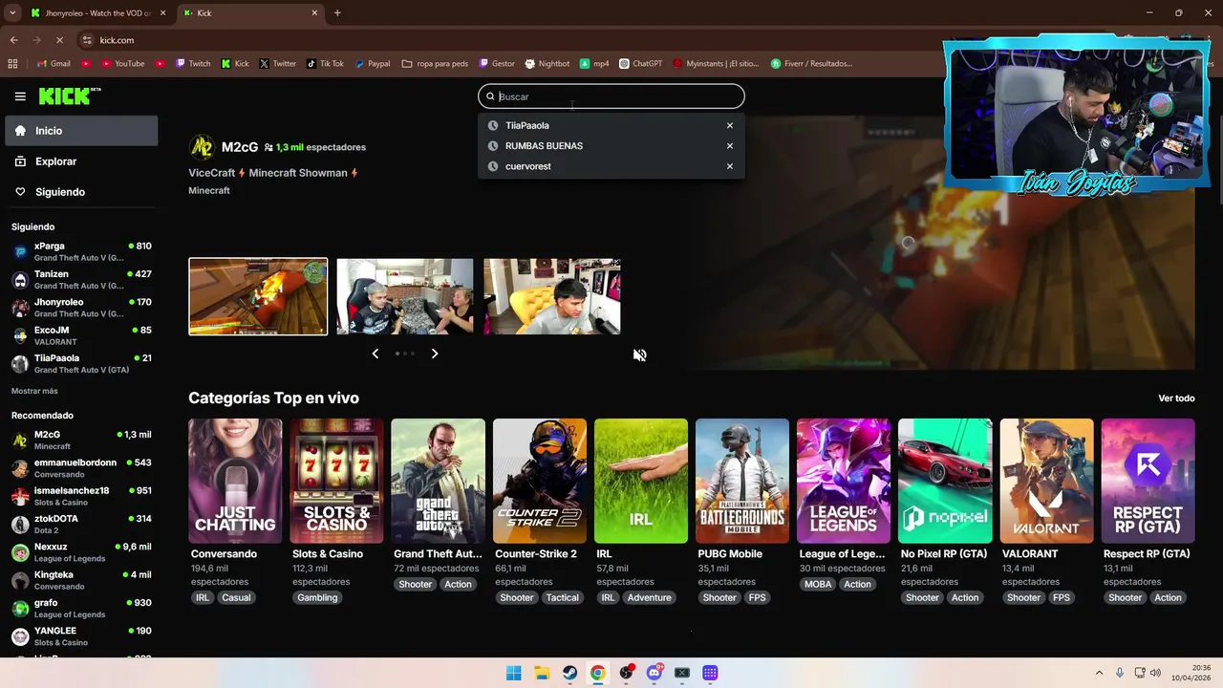1223x688 pixels.
Task: Show previous featured stream with left arrow
Action: pyautogui.click(x=375, y=354)
